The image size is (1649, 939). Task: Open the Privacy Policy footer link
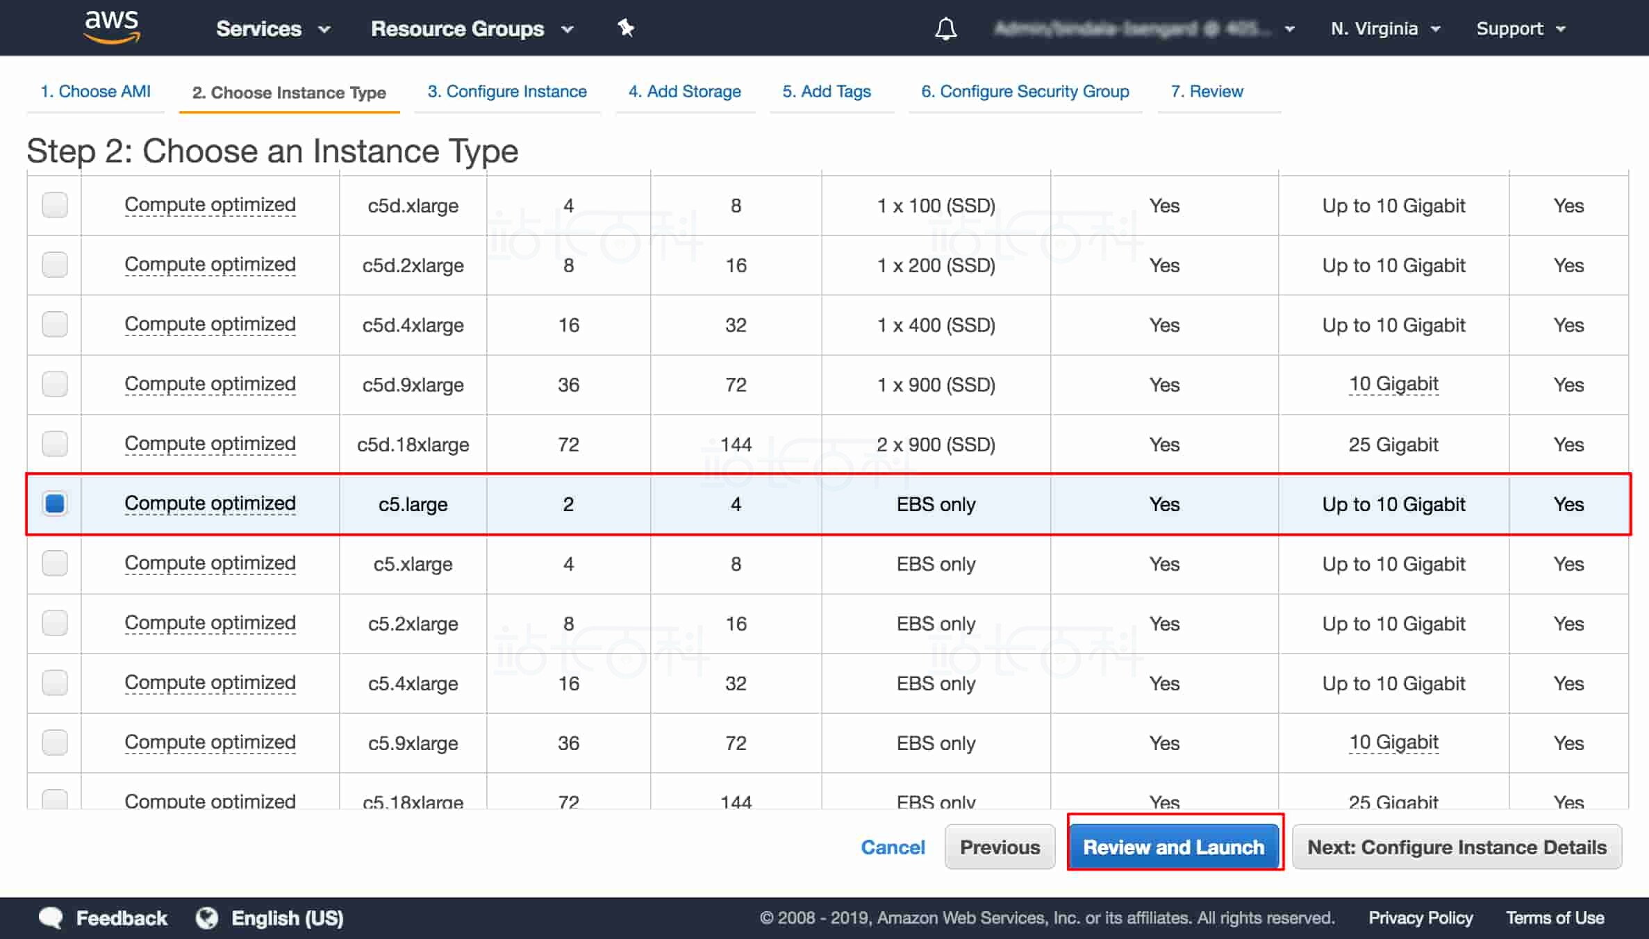(1420, 917)
